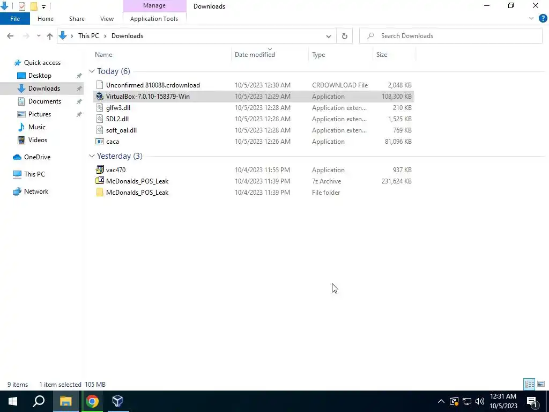Refresh the Downloads folder
The height and width of the screenshot is (412, 549).
point(345,36)
